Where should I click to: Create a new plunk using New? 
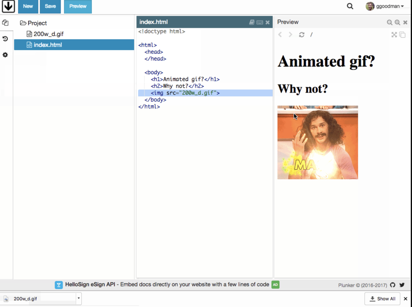[x=28, y=7]
